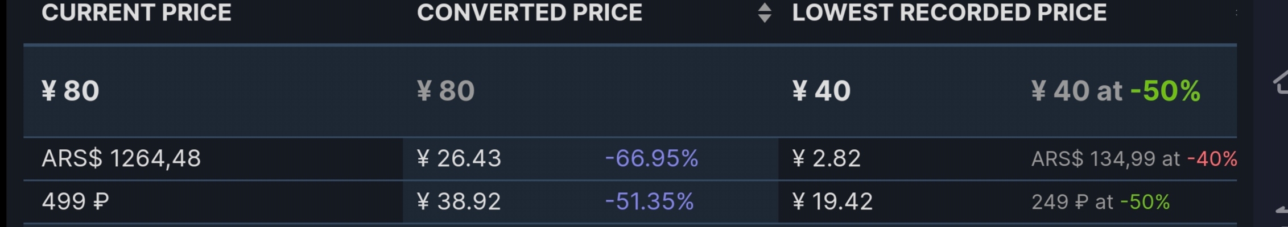Sort by the Current Price column header
Image resolution: width=1288 pixels, height=227 pixels.
click(137, 12)
